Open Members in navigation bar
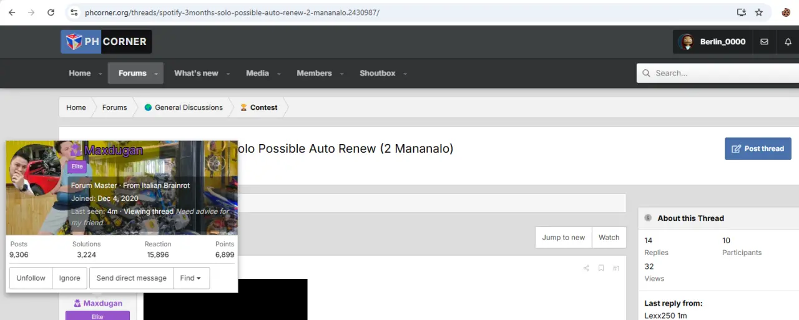The height and width of the screenshot is (320, 799). coord(314,73)
